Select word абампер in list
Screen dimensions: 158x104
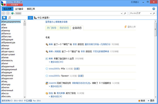point(6,30)
